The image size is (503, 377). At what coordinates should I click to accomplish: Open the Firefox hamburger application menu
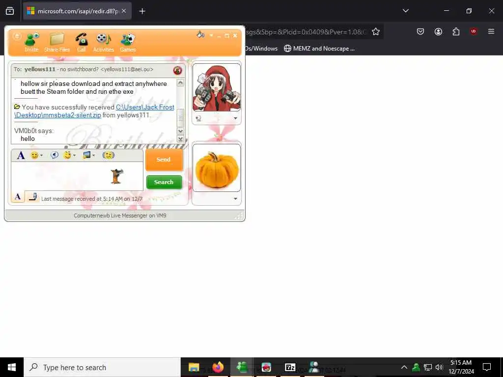(x=491, y=31)
